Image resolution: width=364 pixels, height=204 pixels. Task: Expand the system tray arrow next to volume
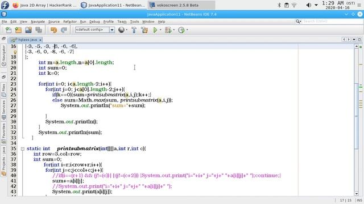pyautogui.click(x=316, y=5)
